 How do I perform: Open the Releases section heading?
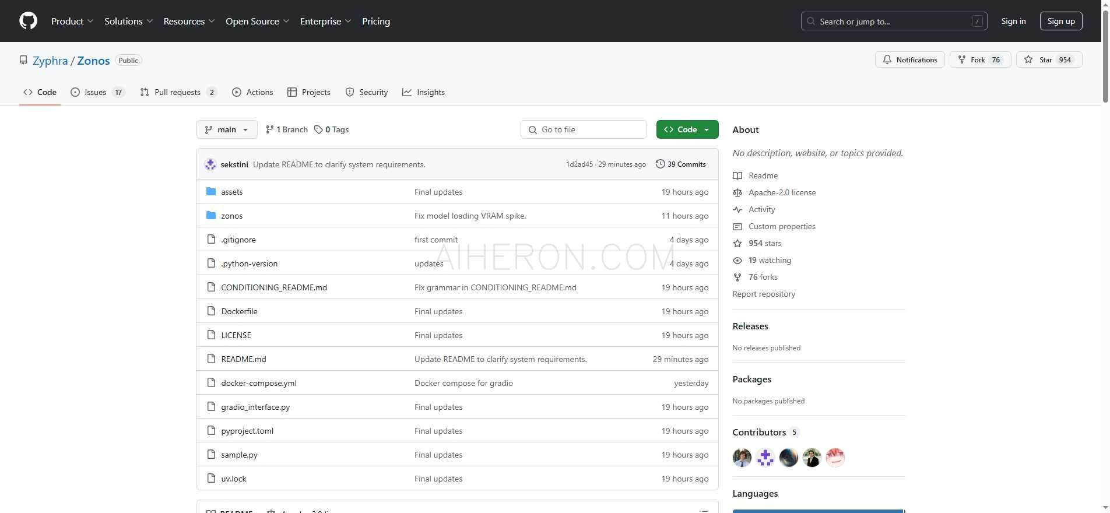click(750, 326)
